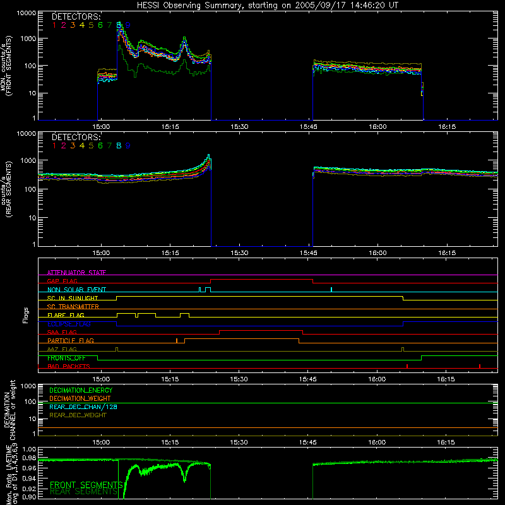Click the SAA_FLAG label
Image resolution: width=505 pixels, height=505 pixels.
point(62,332)
